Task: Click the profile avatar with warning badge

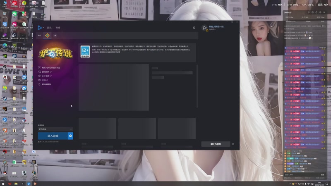Action: point(204,28)
